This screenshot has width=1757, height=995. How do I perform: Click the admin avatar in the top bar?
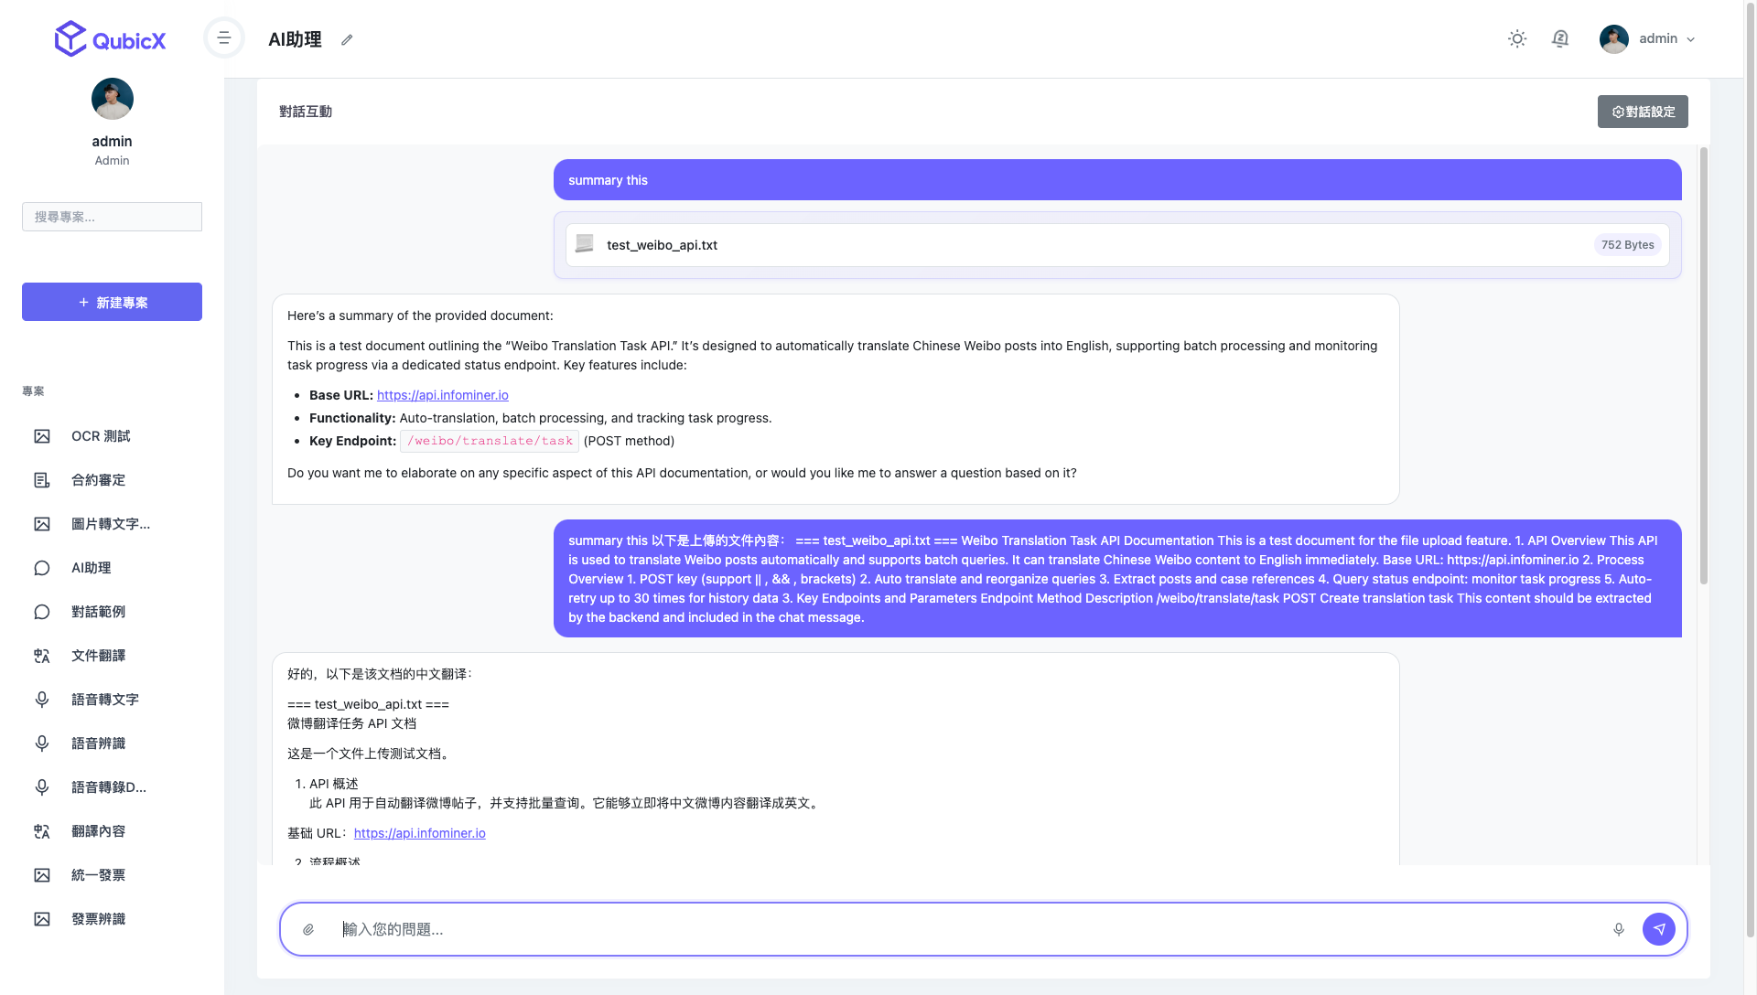(x=1614, y=38)
